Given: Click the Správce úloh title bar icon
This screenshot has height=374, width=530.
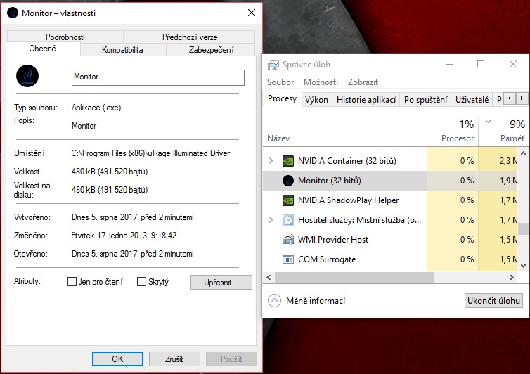Looking at the screenshot, I should coord(273,65).
